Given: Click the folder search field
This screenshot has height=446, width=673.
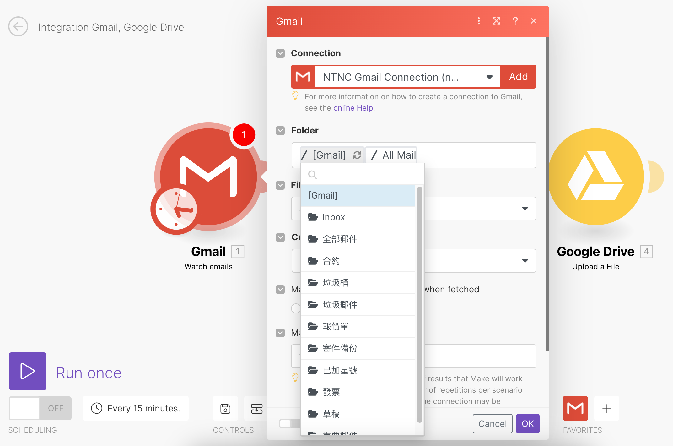Looking at the screenshot, I should tap(361, 174).
